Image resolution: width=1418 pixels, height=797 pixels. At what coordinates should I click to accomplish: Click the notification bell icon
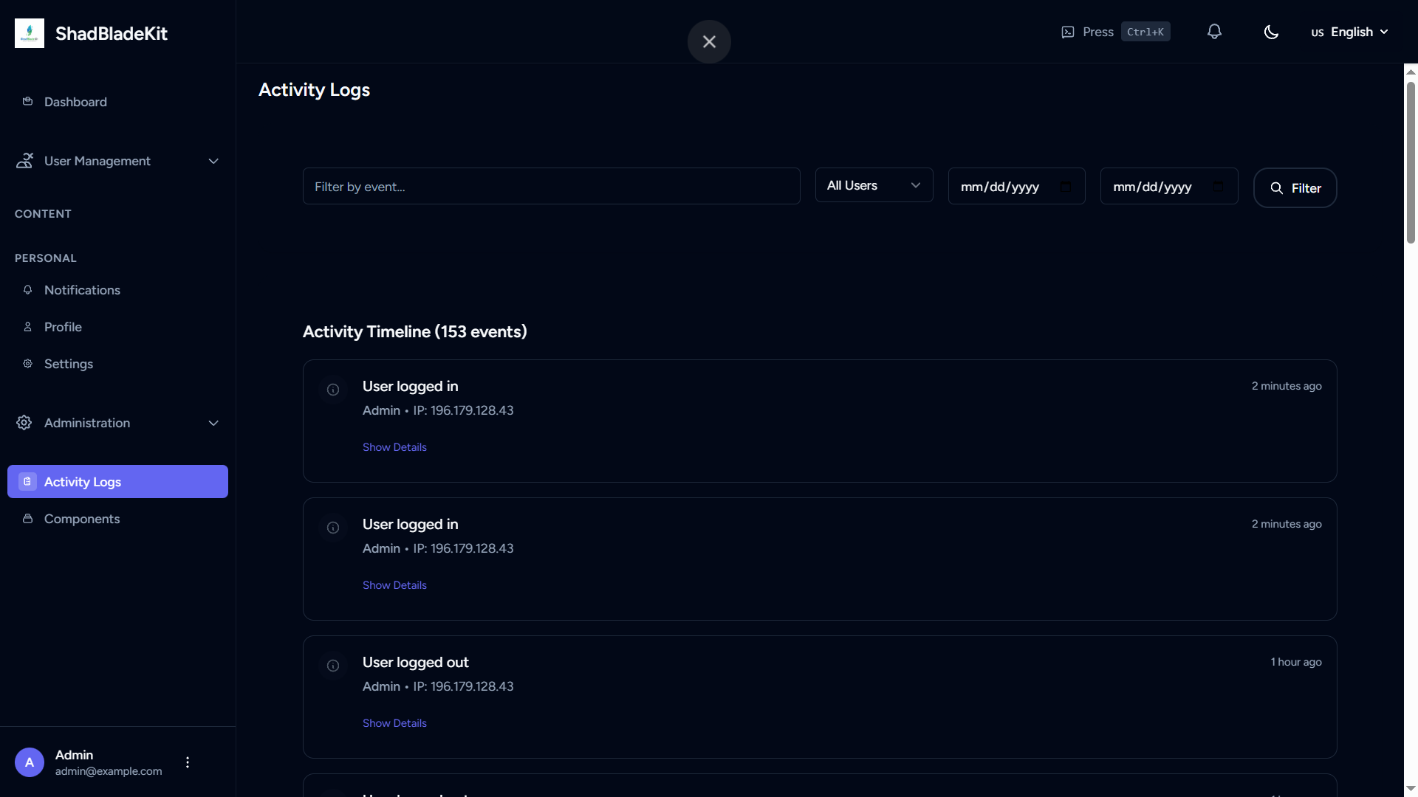pos(1214,32)
